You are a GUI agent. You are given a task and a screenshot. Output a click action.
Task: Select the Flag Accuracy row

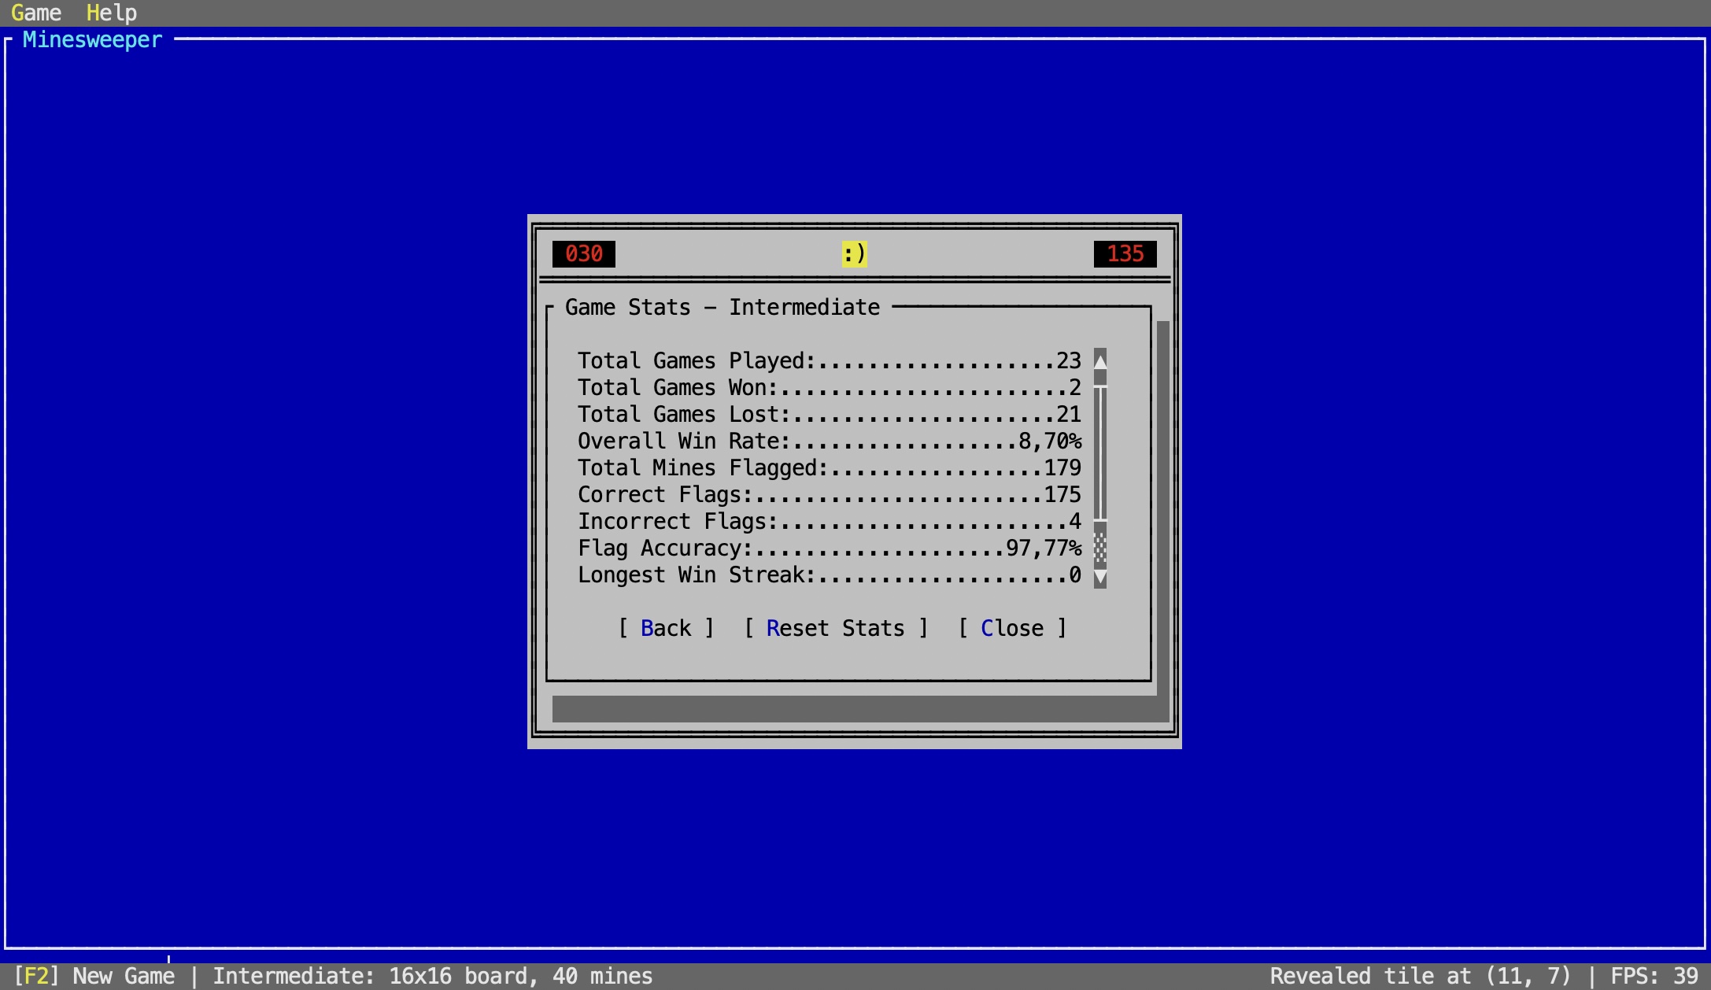(829, 548)
